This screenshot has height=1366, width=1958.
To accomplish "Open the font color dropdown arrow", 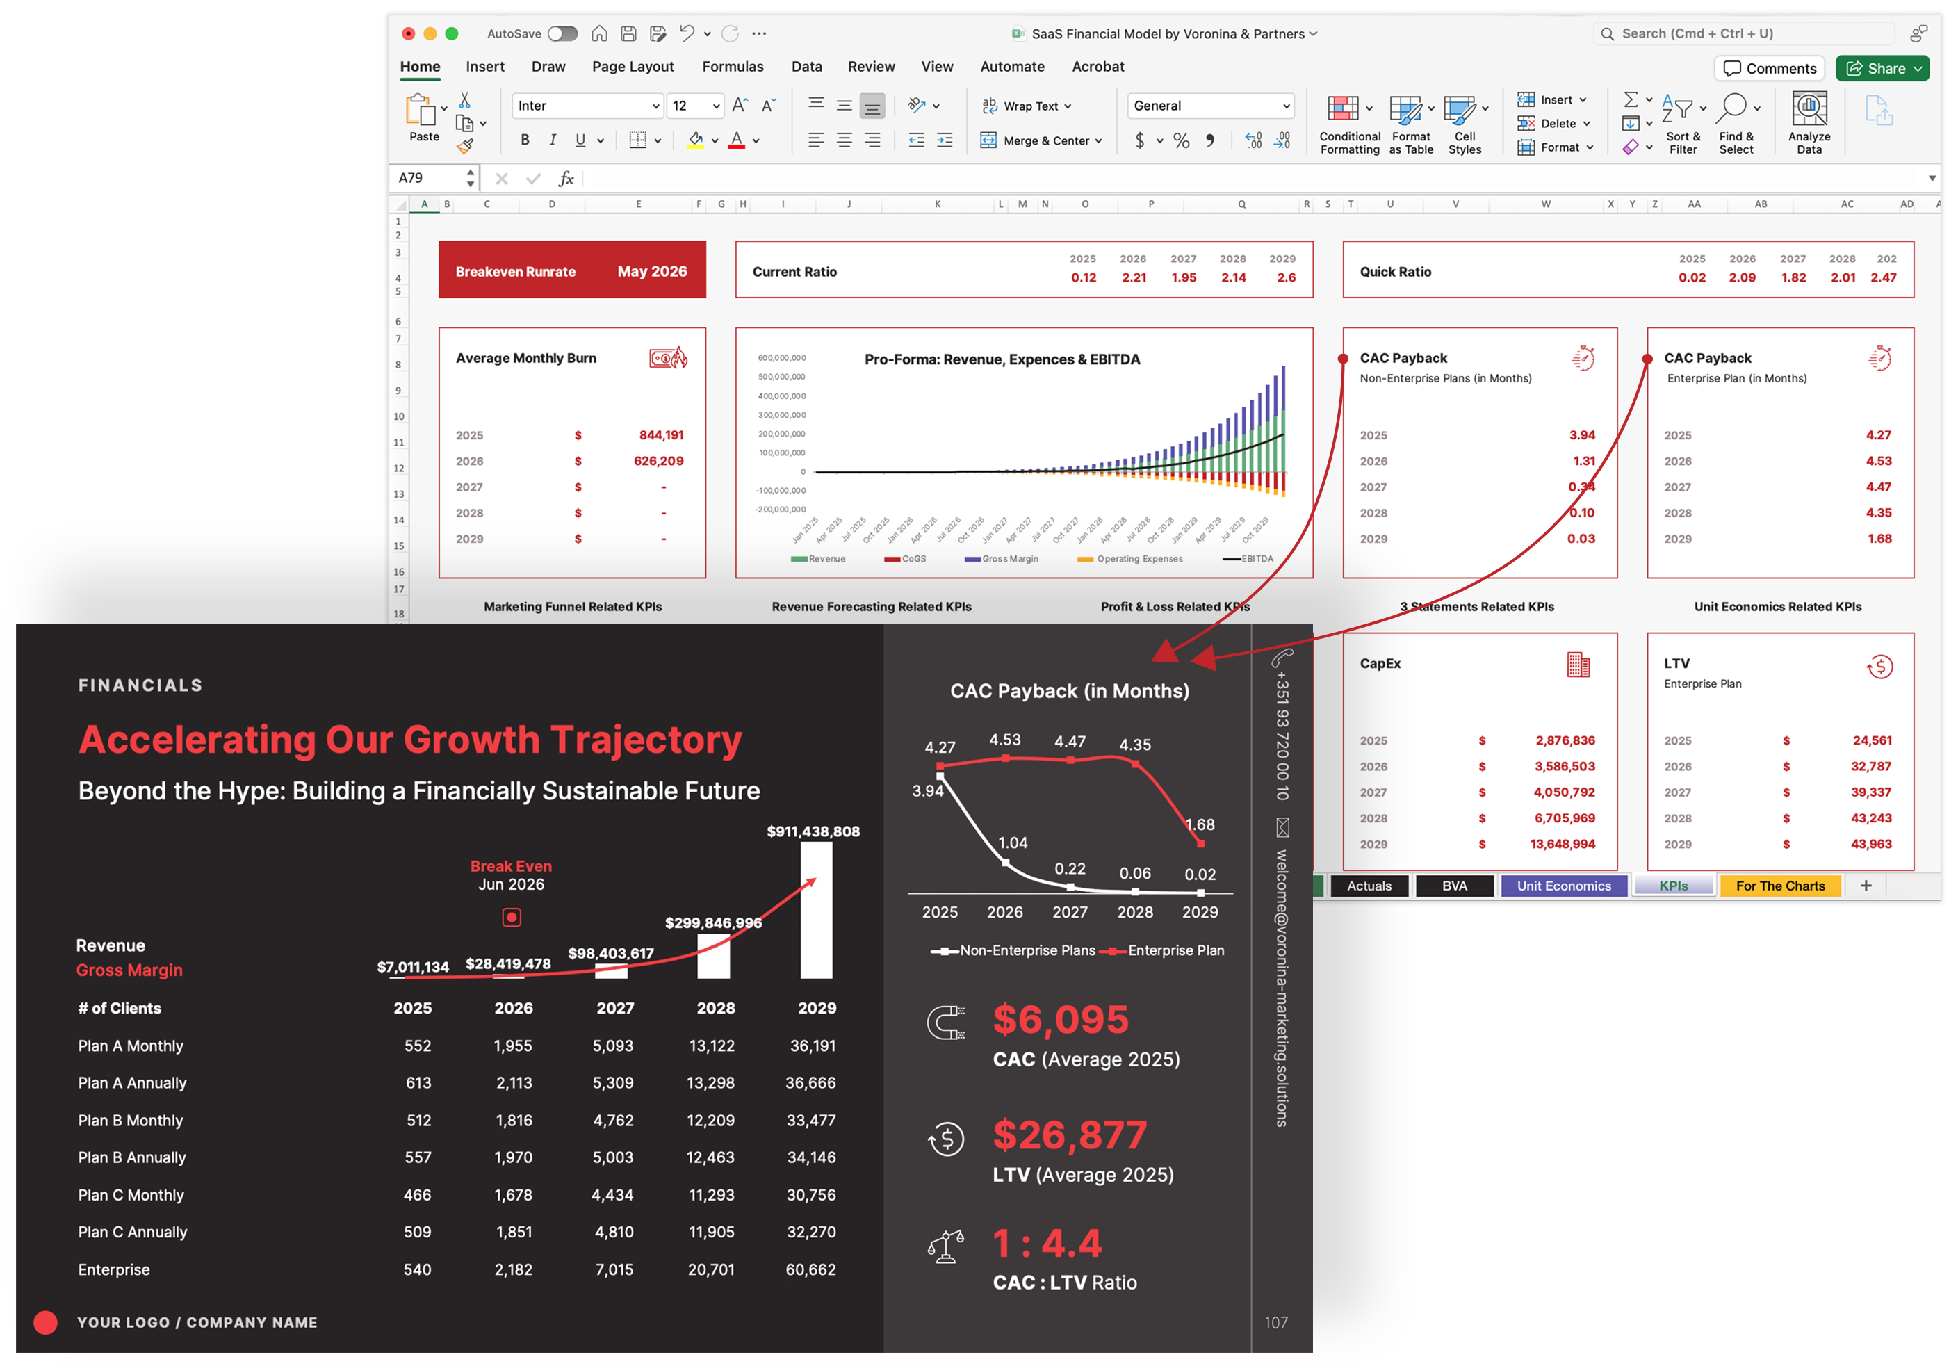I will pyautogui.click(x=756, y=140).
